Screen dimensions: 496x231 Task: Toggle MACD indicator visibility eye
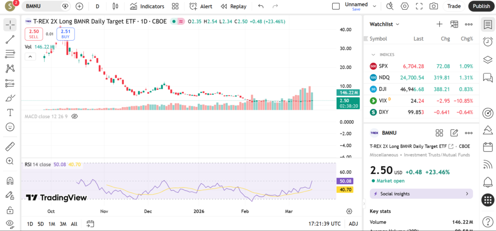(75, 116)
